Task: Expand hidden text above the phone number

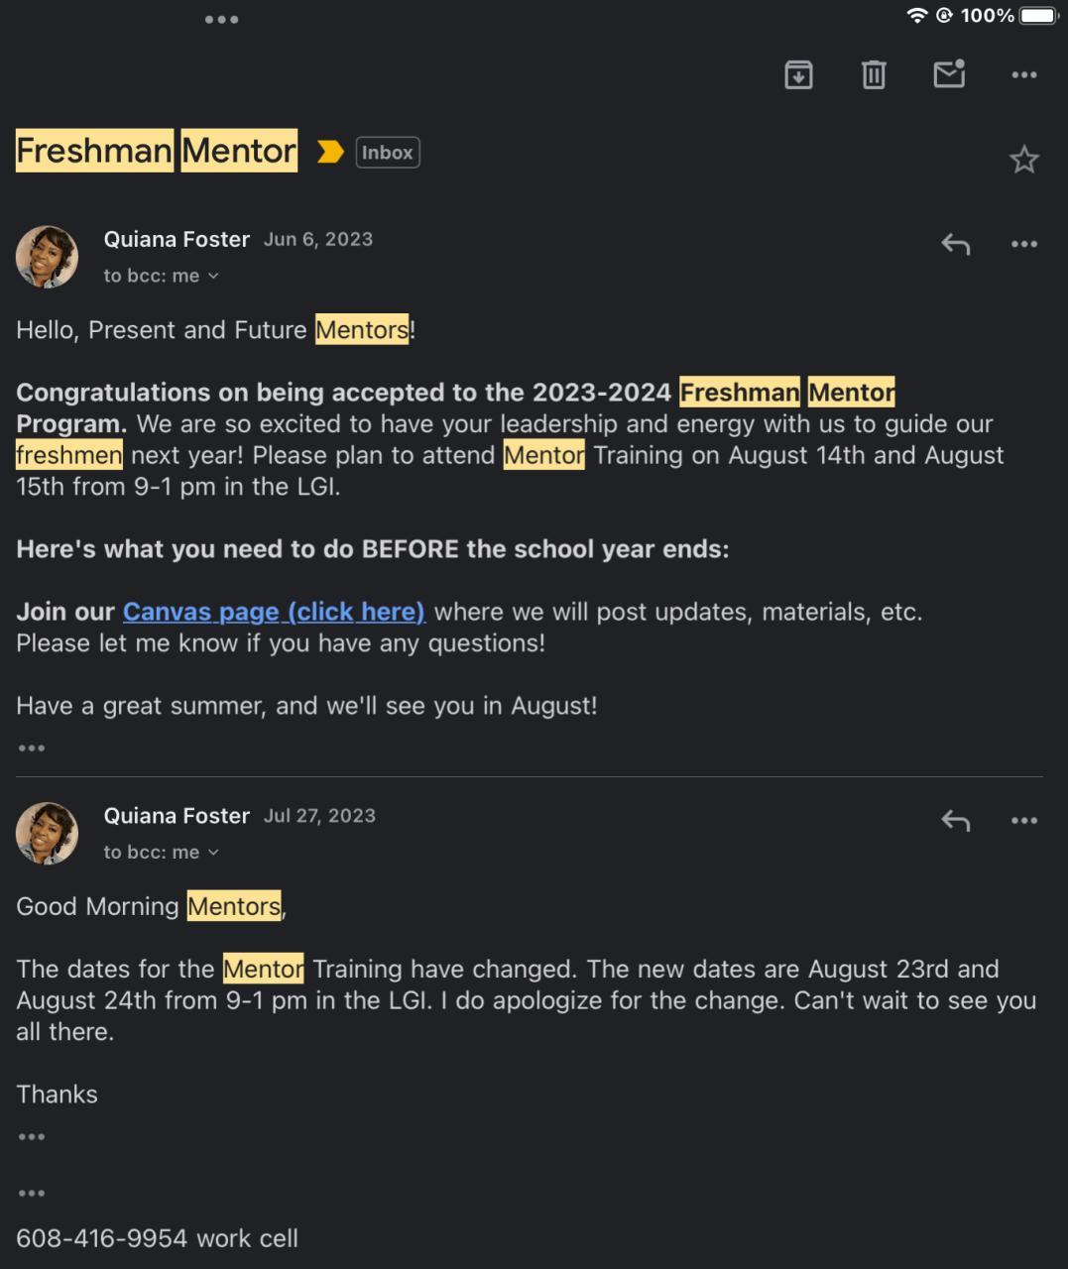Action: [x=31, y=1194]
